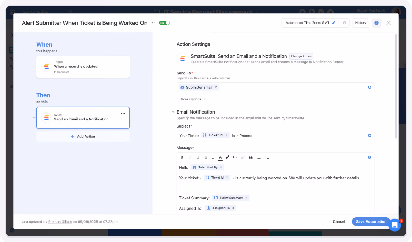412x242 pixels.
Task: Close the automation dialog
Action: 388,23
